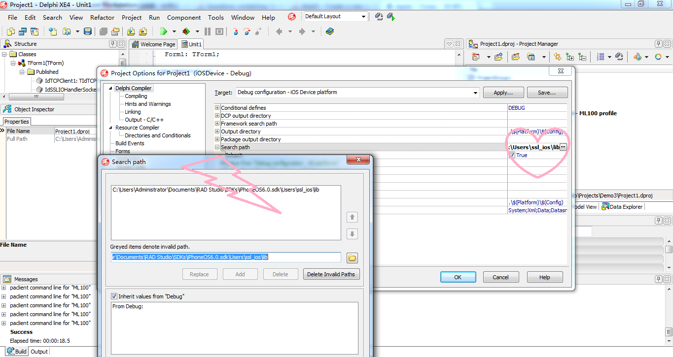Open folder browser in Search path dialog
The image size is (673, 357).
[x=352, y=257]
